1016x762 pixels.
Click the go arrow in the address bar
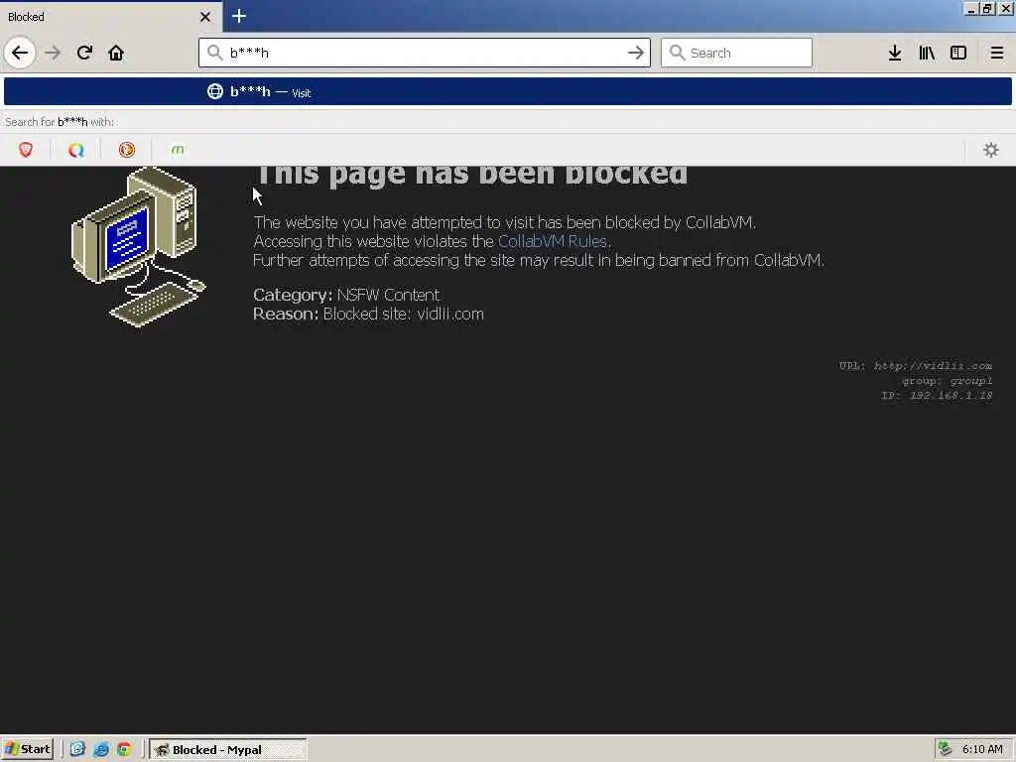(636, 53)
